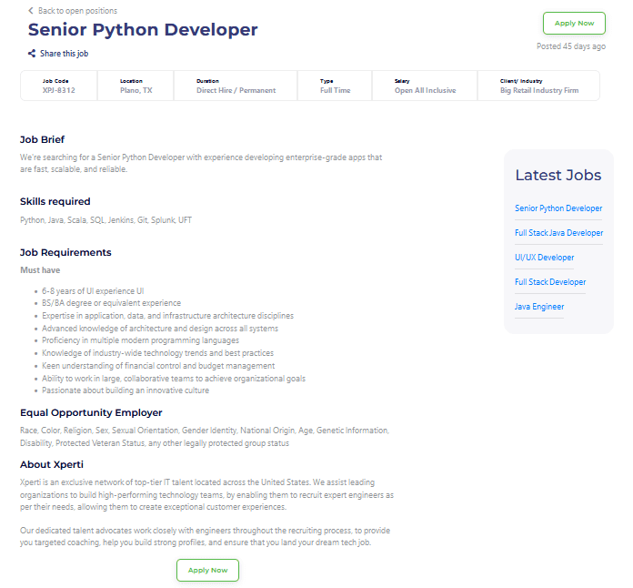633x588 pixels.
Task: Click the Must have subheading
Action: click(40, 270)
